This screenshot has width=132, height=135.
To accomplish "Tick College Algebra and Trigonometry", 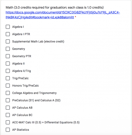I will click(x=8, y=93).
